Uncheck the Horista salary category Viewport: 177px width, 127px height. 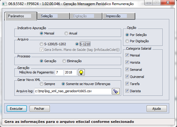pyautogui.click(x=133, y=62)
